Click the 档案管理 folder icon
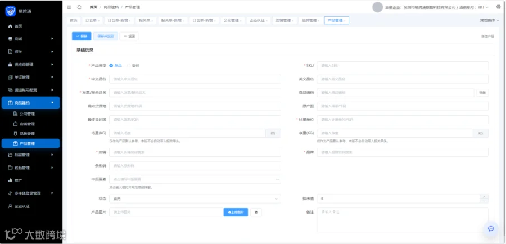Viewport: 506px width, 244px height. click(x=10, y=155)
